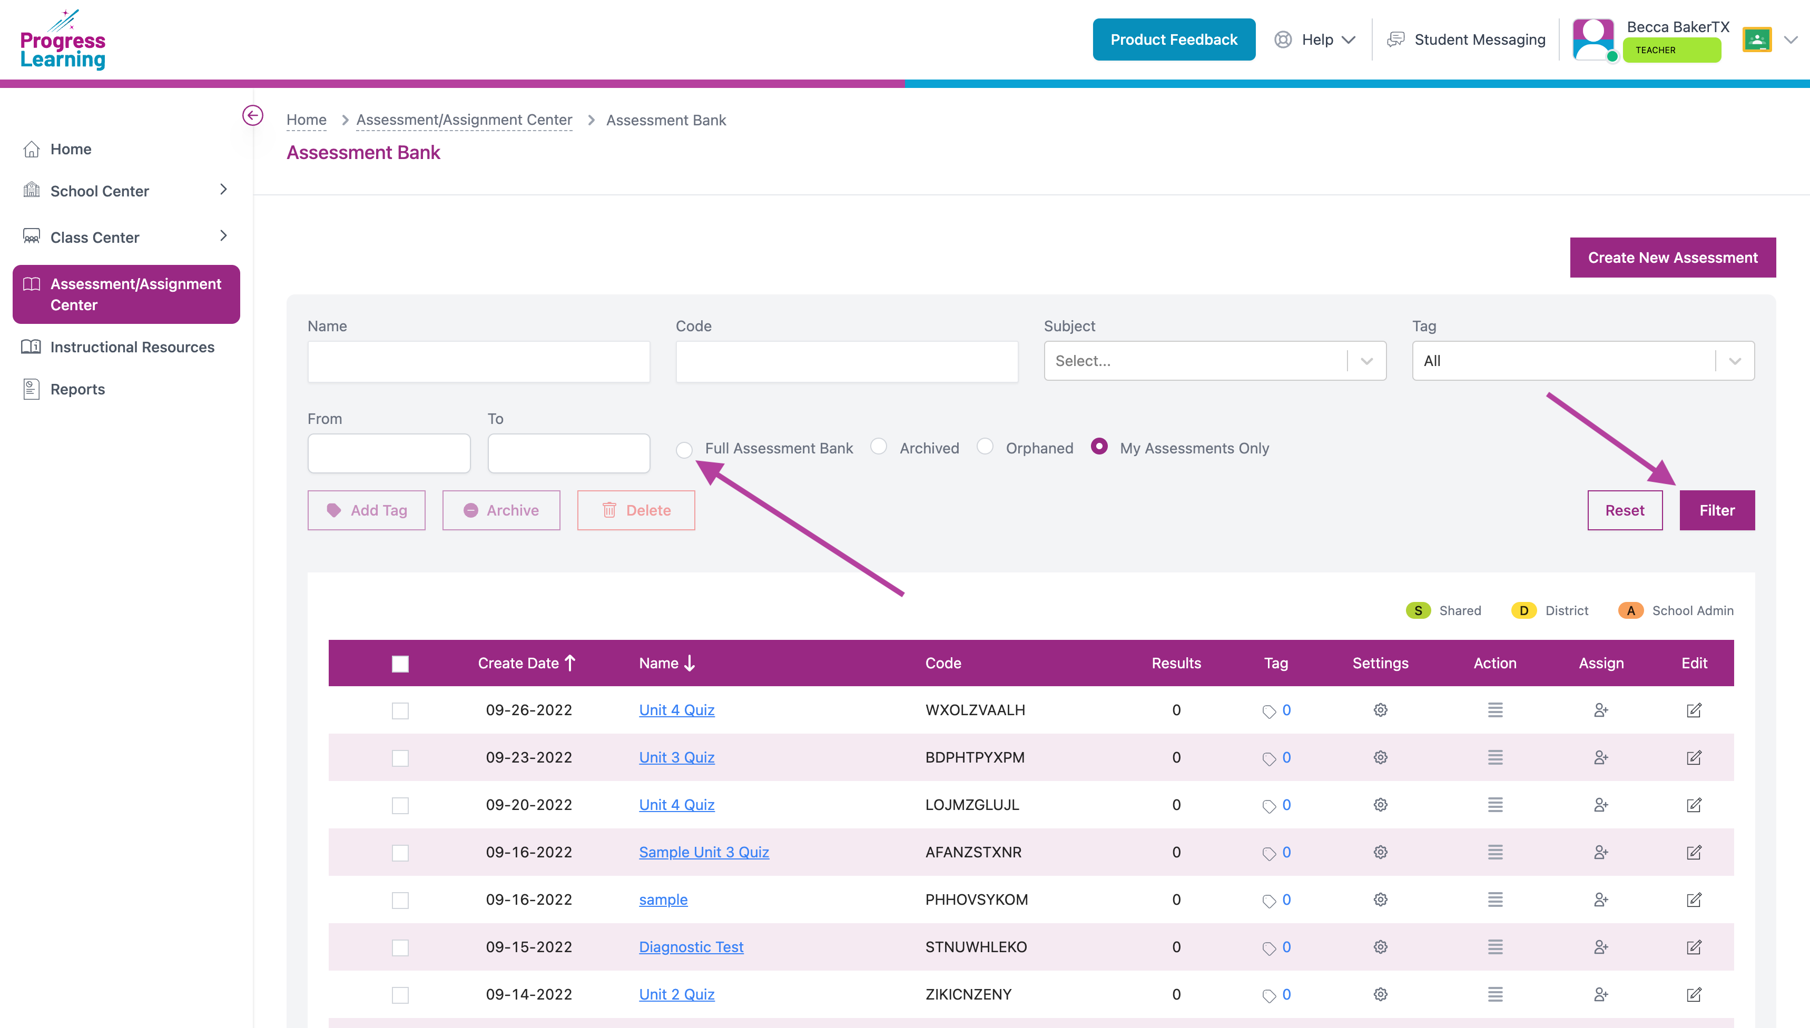Open action menu for Diagnostic Test
The width and height of the screenshot is (1810, 1028).
coord(1494,946)
